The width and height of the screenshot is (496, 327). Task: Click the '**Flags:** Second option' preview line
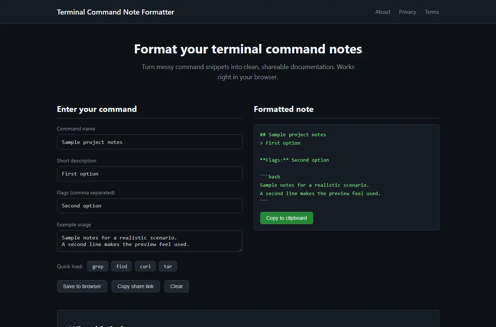click(x=294, y=160)
